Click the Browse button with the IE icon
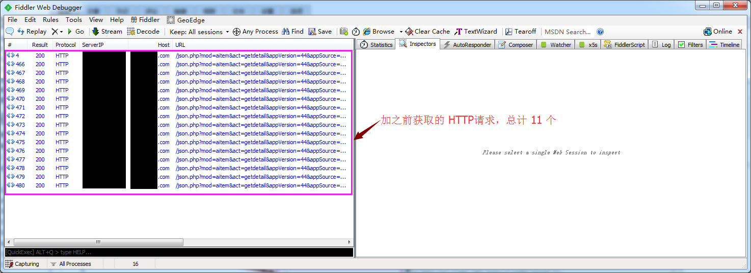This screenshot has height=273, width=751. (379, 32)
